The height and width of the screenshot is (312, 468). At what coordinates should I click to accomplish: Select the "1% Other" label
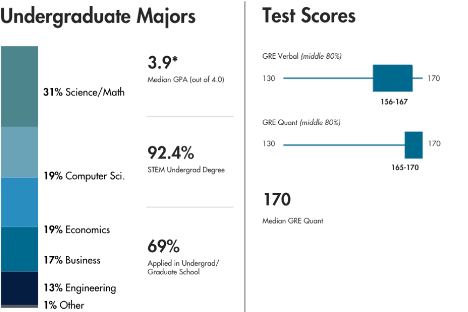coord(64,305)
